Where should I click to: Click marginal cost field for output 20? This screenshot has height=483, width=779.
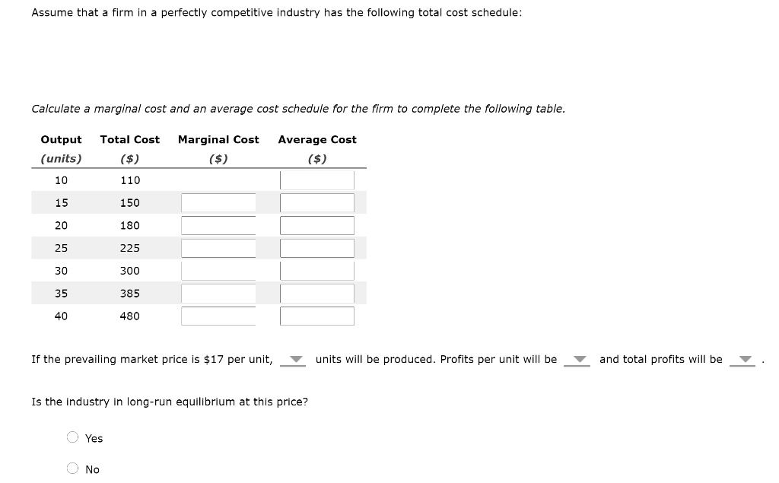(x=218, y=226)
